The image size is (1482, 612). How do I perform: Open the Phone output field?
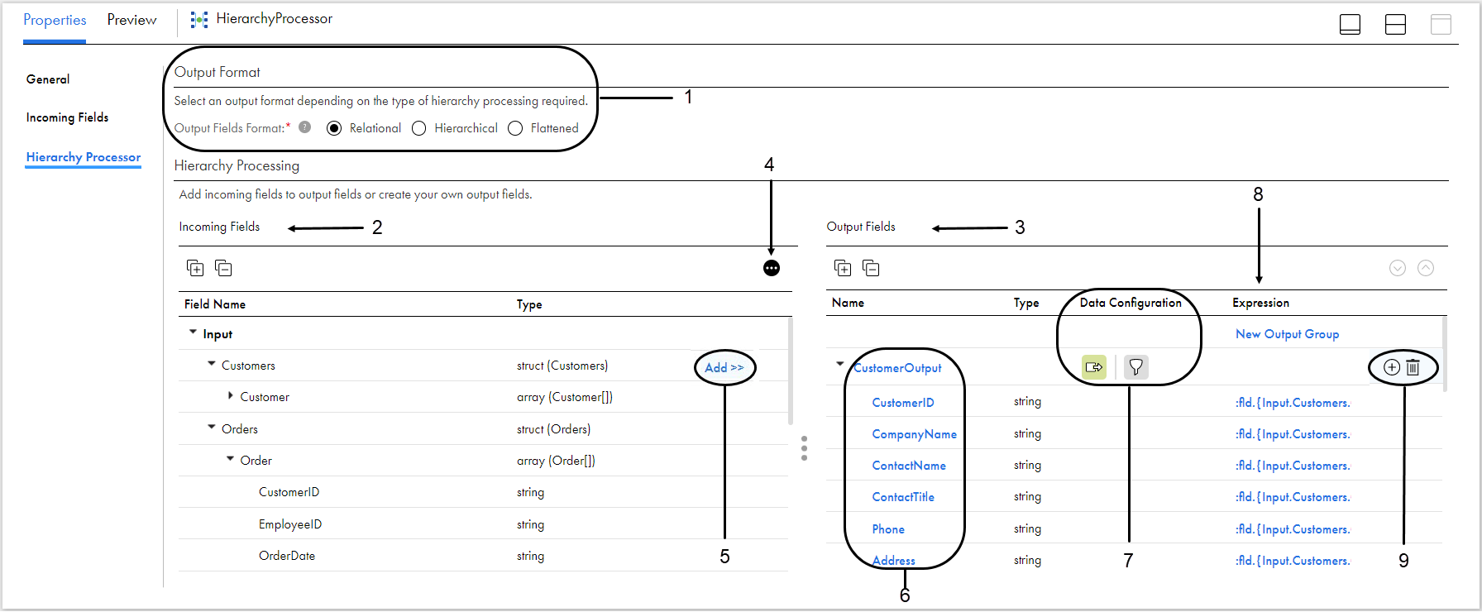point(888,529)
